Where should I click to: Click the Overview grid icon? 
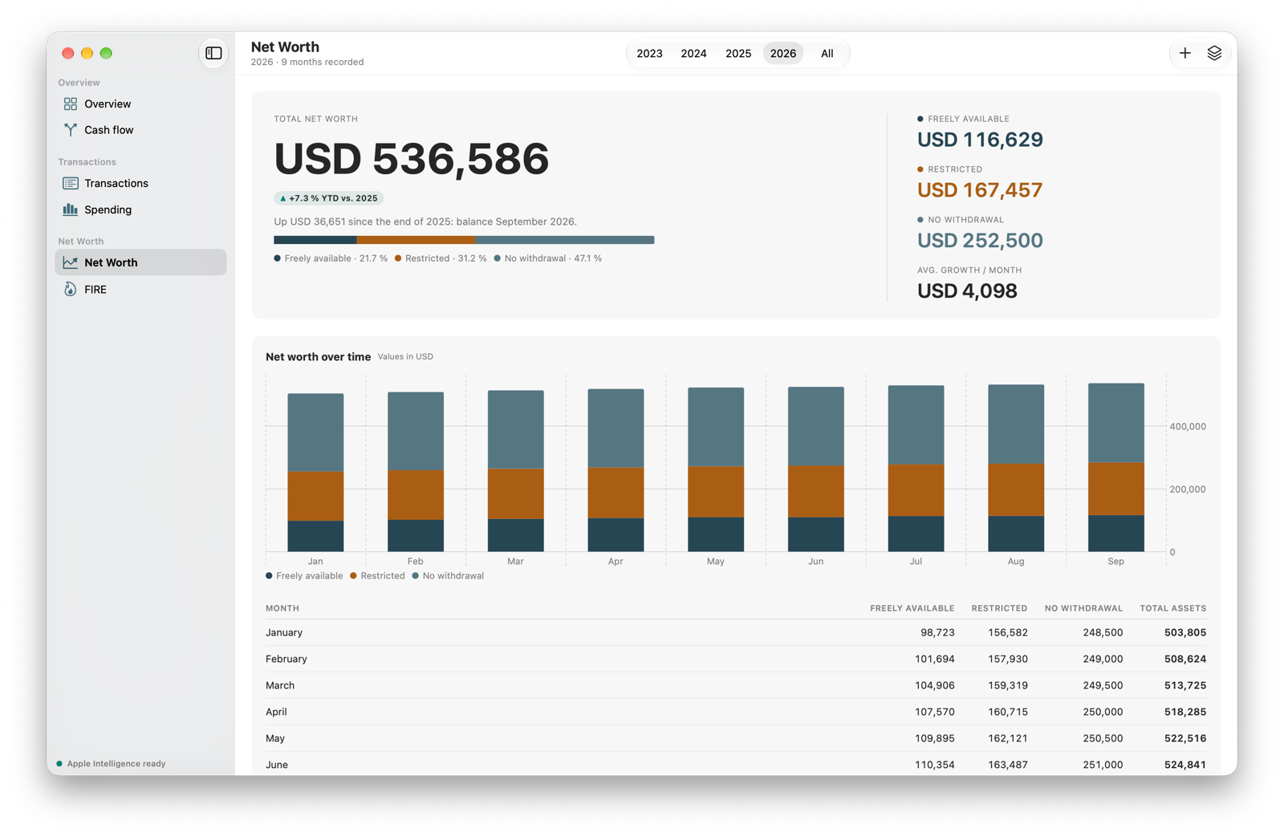[71, 104]
